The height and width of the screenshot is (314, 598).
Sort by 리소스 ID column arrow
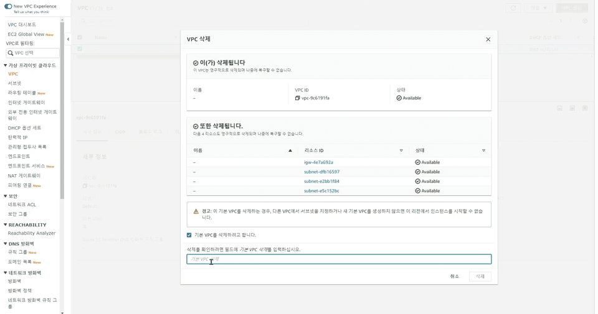tap(401, 150)
